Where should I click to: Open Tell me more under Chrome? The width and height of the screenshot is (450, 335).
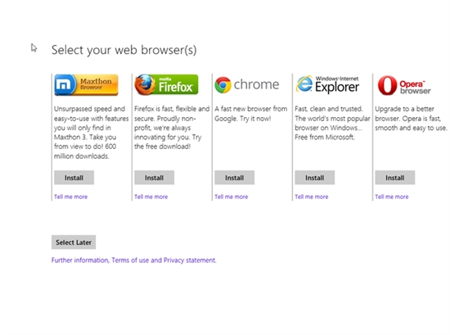232,197
